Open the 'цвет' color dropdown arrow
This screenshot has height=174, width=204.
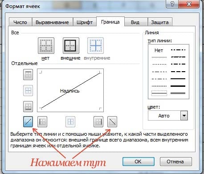[x=184, y=115]
